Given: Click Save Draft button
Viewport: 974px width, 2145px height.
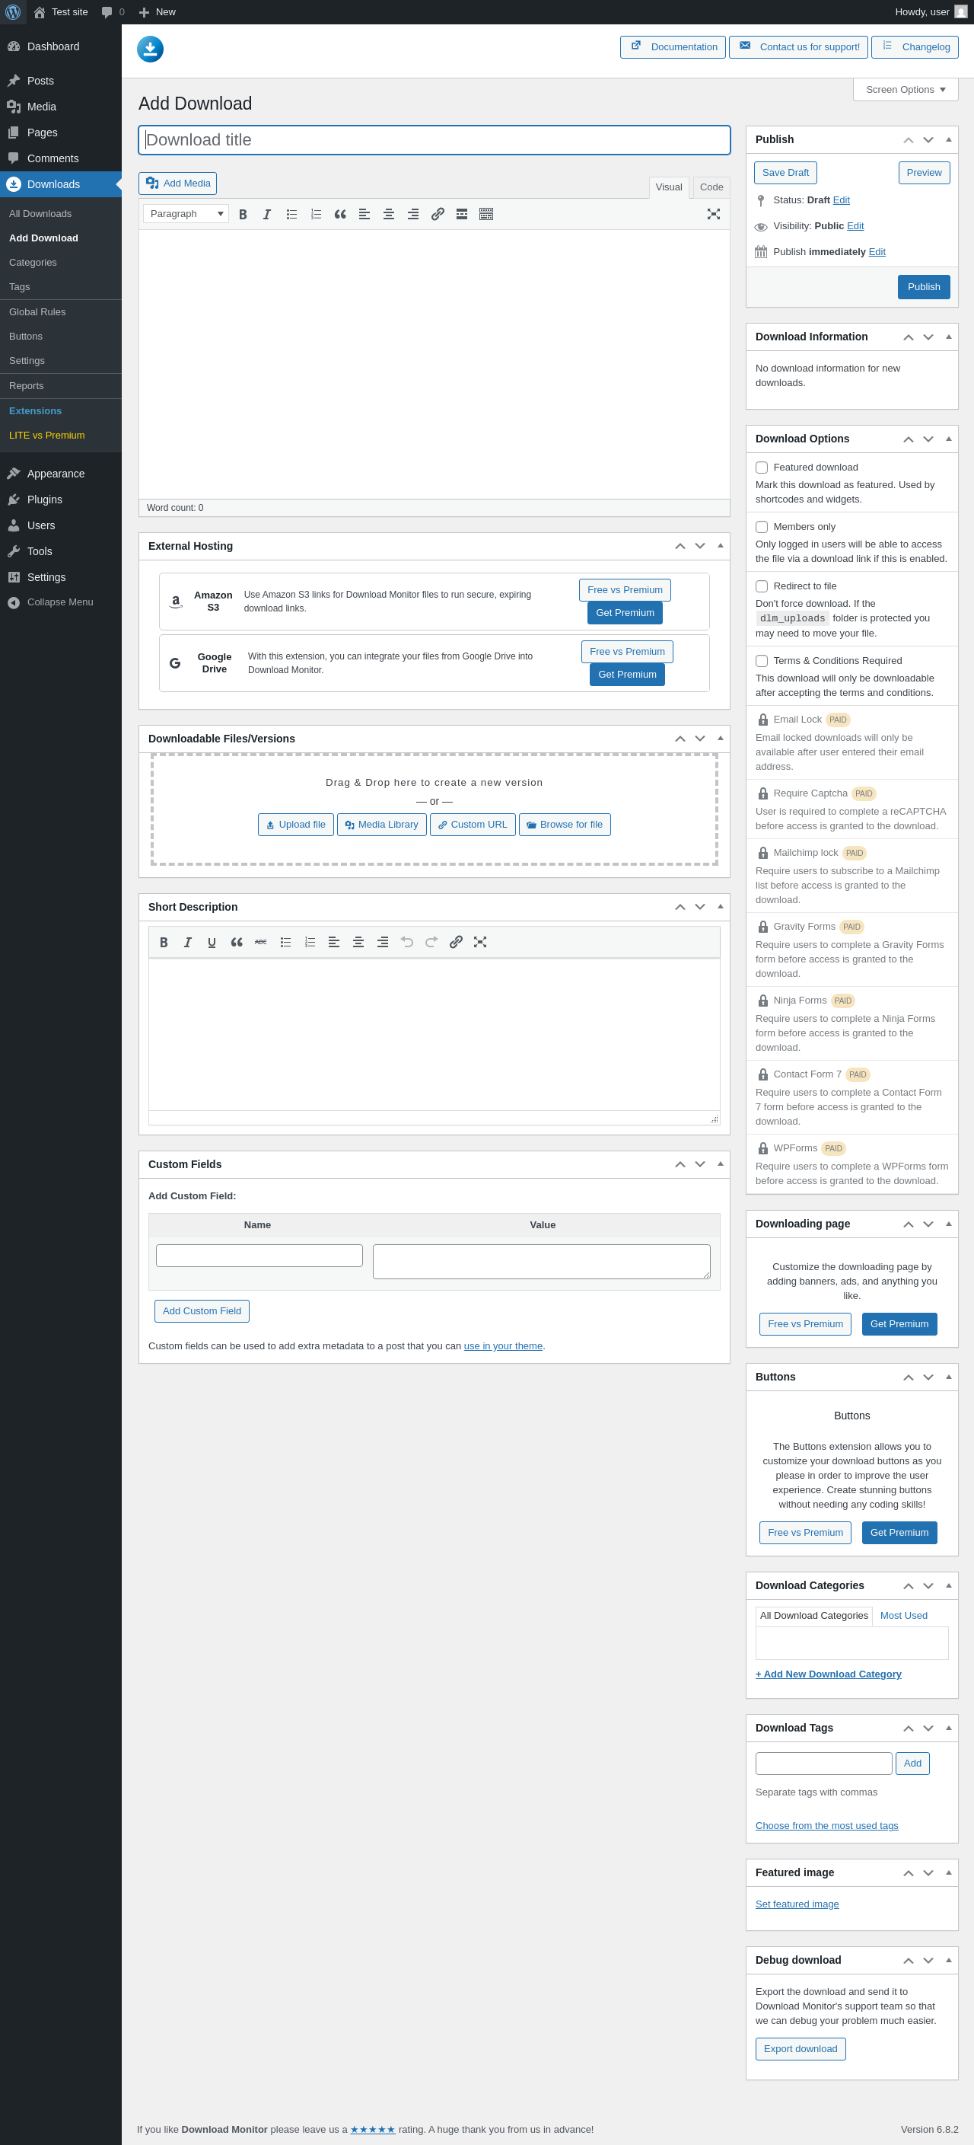Looking at the screenshot, I should tap(785, 173).
